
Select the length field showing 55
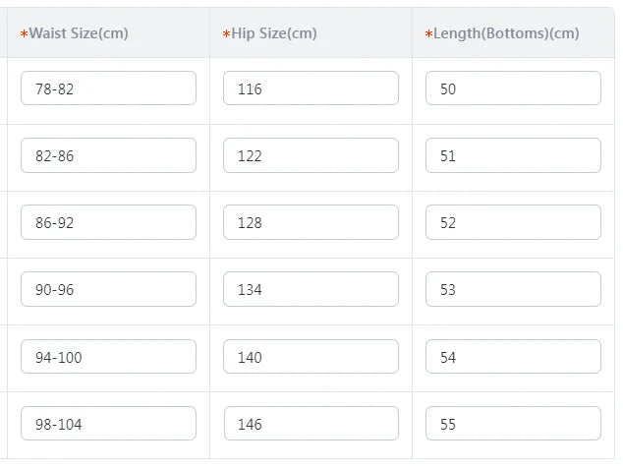coord(513,424)
